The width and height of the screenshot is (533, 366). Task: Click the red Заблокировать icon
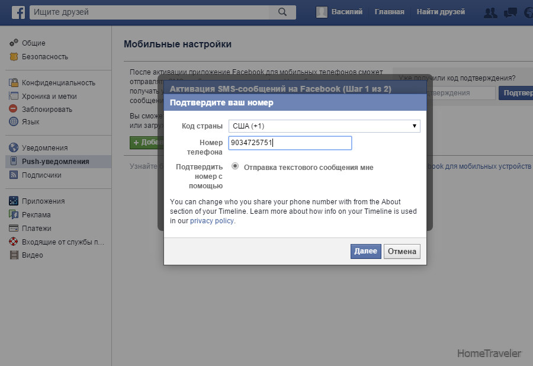13,109
